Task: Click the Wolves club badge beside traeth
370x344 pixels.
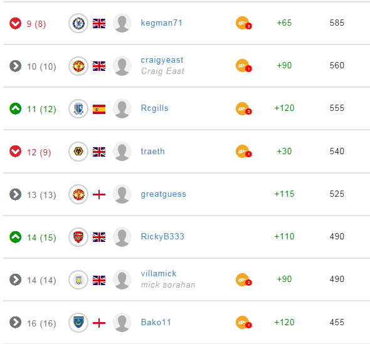Action: pos(78,152)
